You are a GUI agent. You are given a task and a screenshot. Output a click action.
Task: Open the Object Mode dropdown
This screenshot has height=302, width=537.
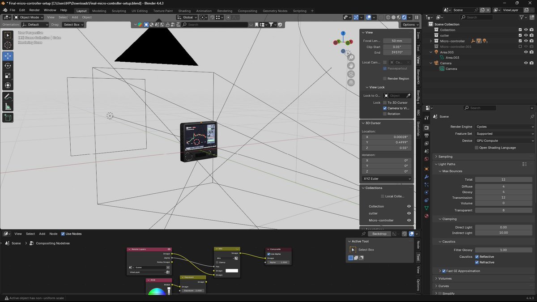[x=28, y=17]
